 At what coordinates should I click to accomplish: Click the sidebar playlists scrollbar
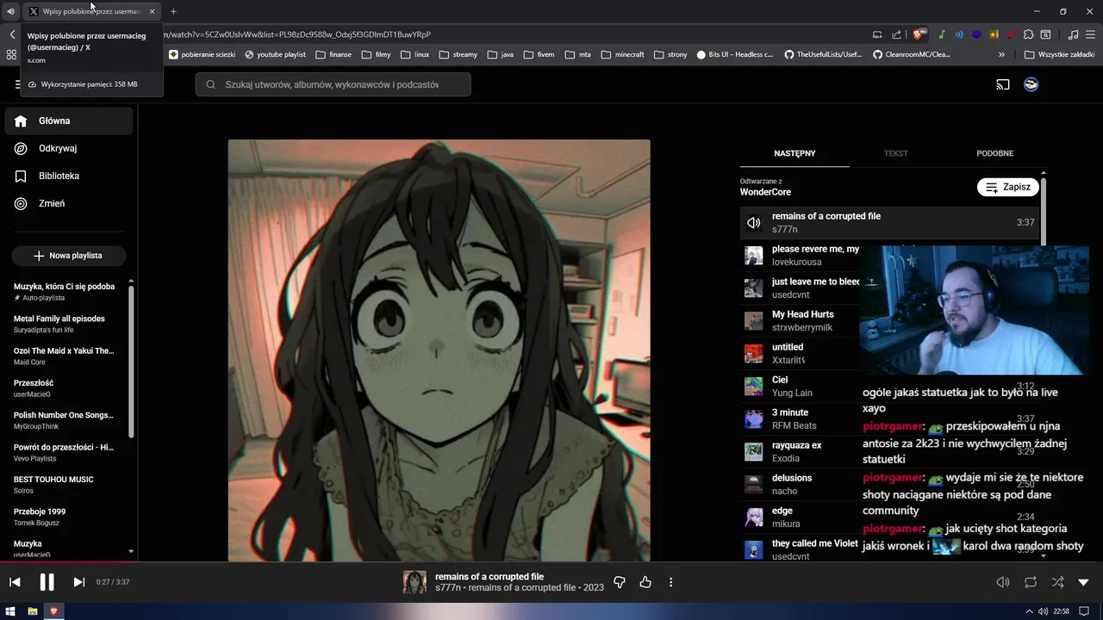click(131, 362)
